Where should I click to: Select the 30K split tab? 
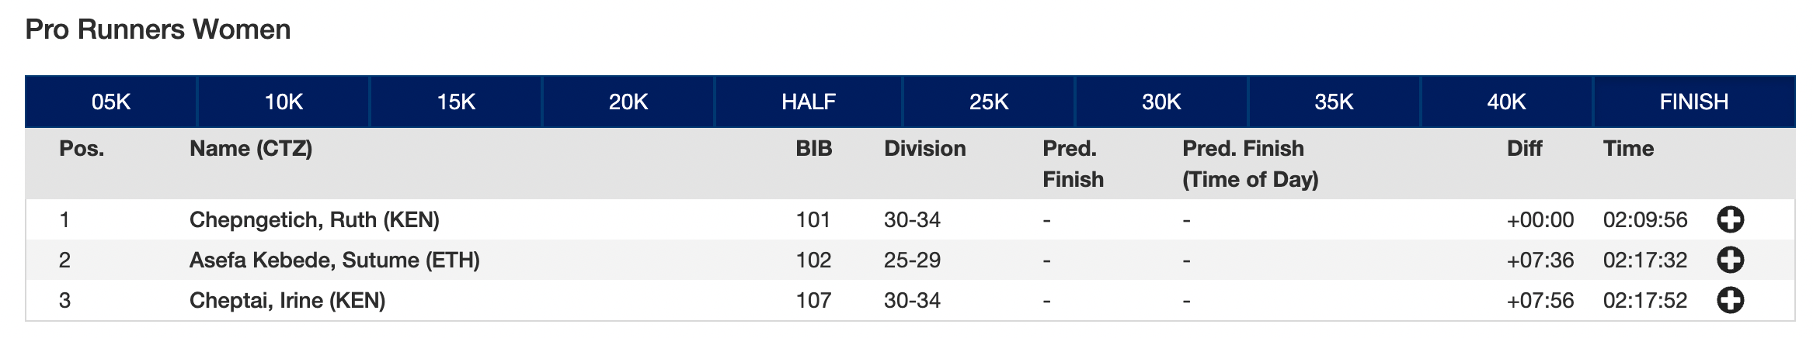coord(1161,102)
